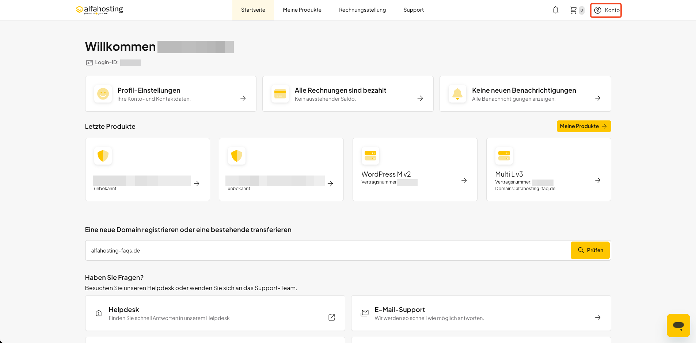696x343 pixels.
Task: Click the yellow Meine Produkte button
Action: pyautogui.click(x=584, y=126)
